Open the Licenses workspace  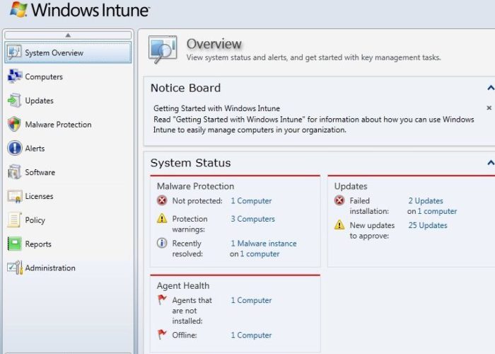click(68, 196)
